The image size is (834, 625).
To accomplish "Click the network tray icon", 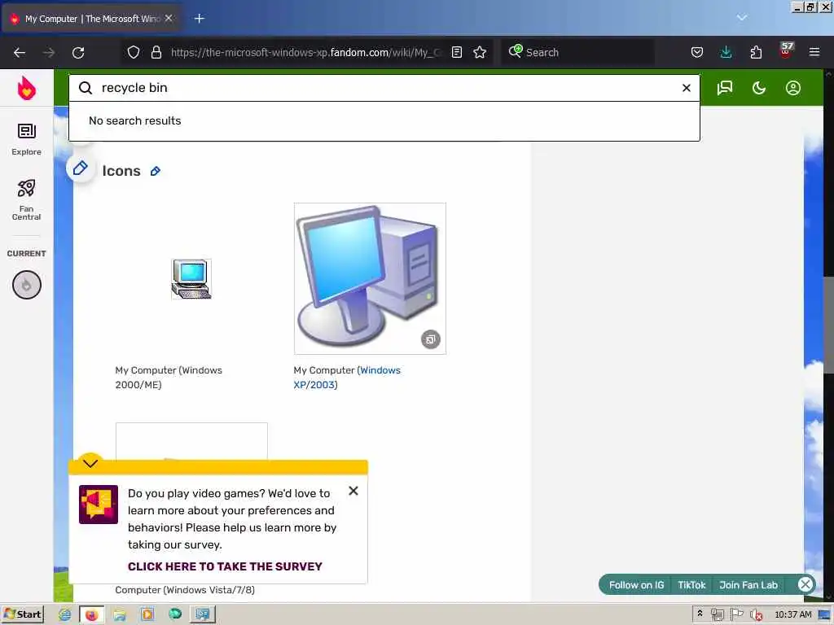I will pos(718,615).
